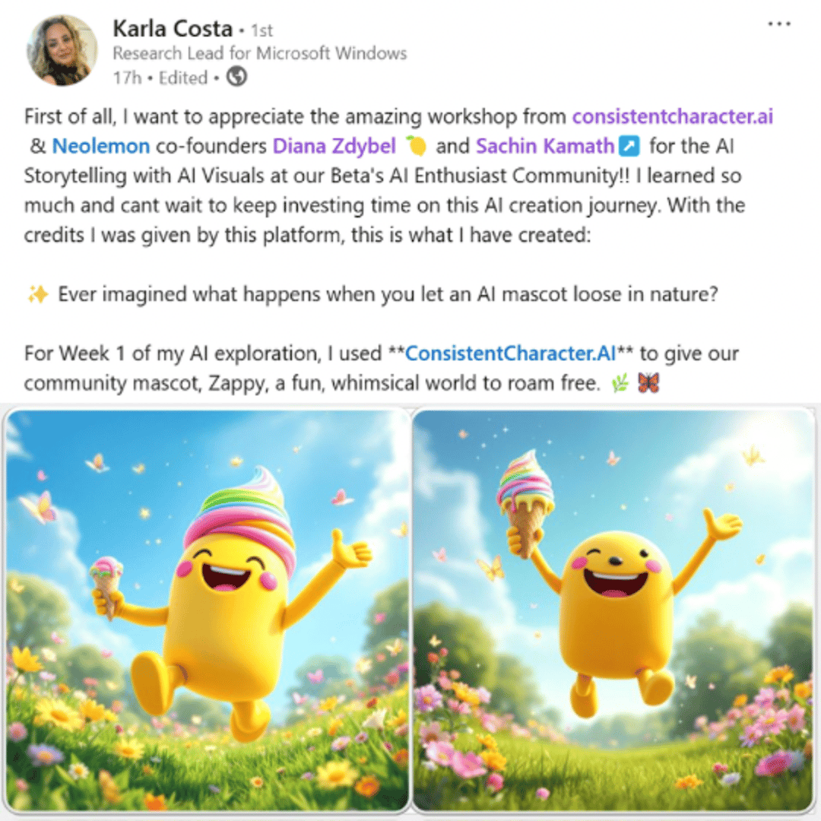Click the sparkles emoji before 'Ever imagined'

tap(38, 295)
